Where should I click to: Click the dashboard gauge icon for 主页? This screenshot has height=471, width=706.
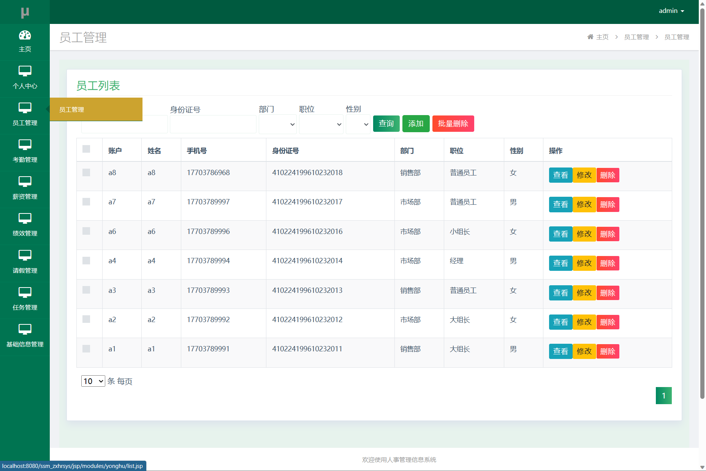pos(25,35)
